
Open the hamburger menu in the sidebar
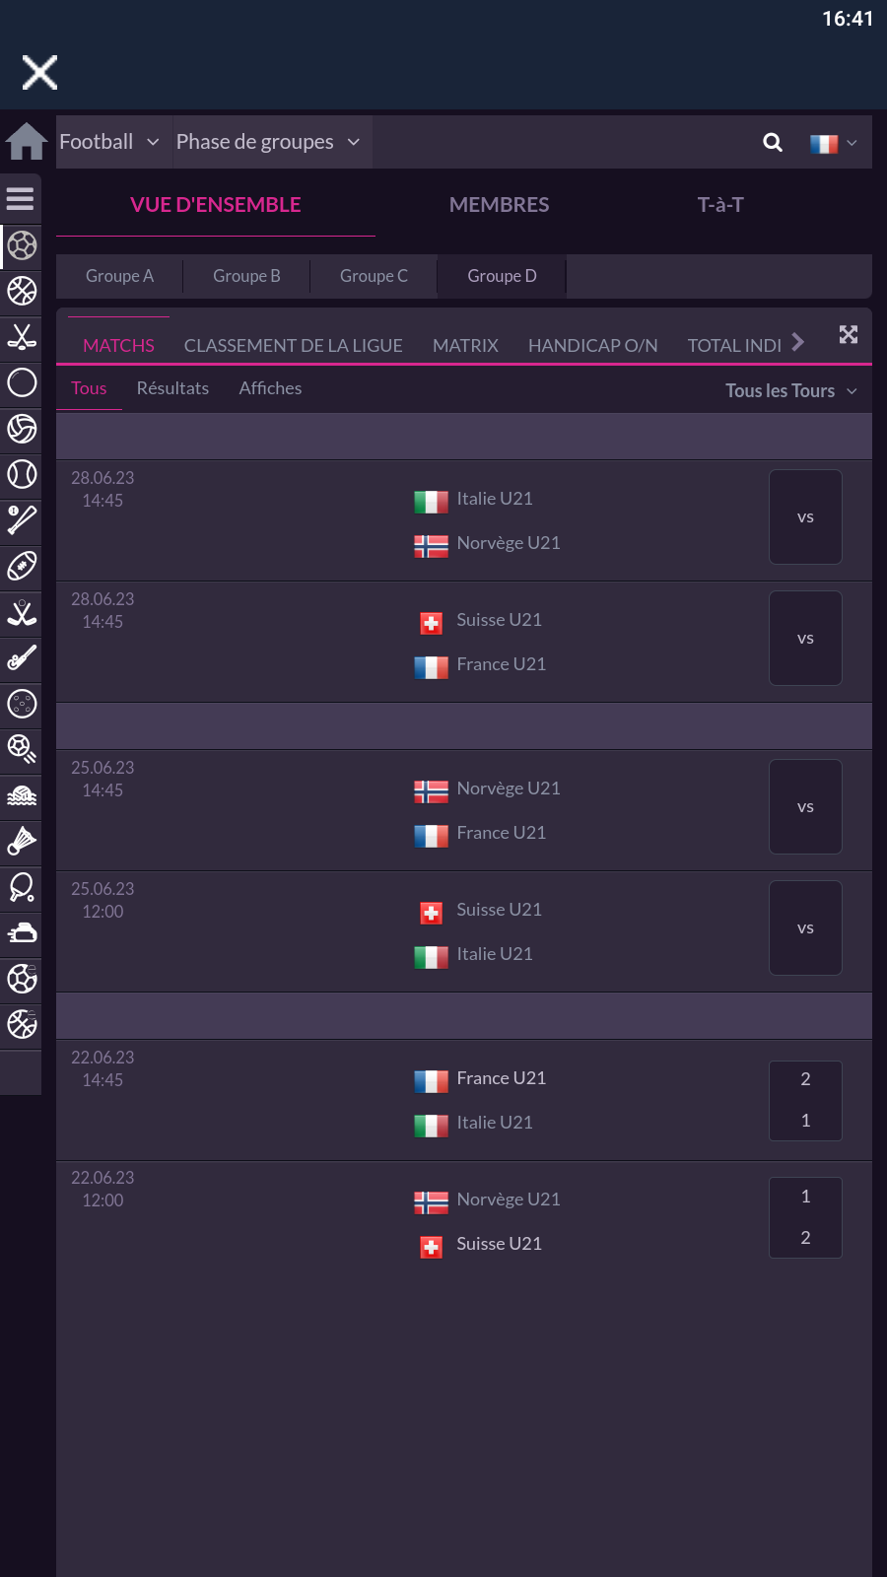click(21, 199)
